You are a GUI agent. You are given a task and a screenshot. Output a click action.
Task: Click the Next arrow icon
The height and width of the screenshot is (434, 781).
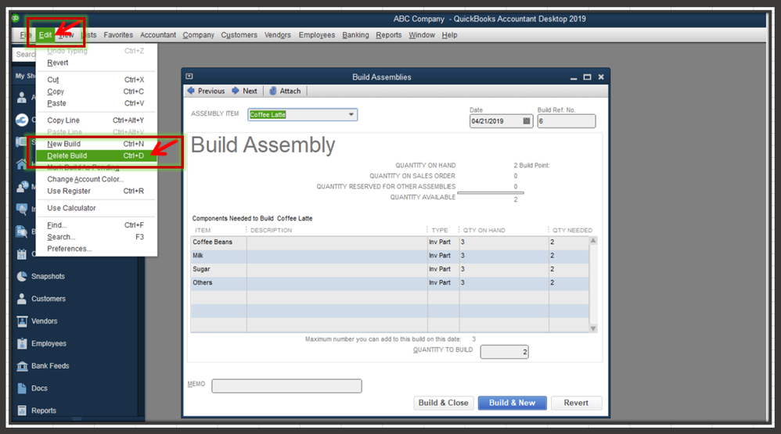tap(236, 91)
